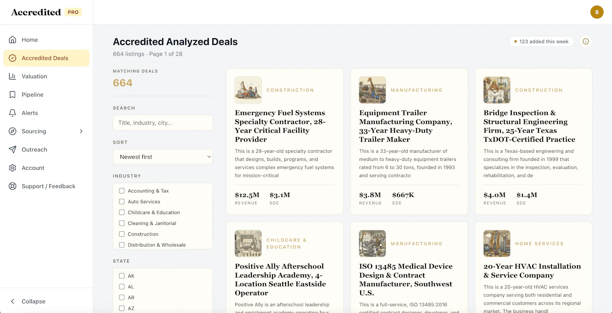Image resolution: width=612 pixels, height=313 pixels.
Task: Click the Account gear icon
Action: pos(13,168)
